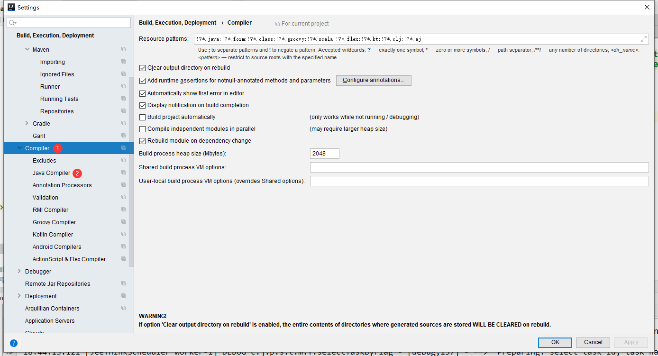Expand the Gradle tree node
Viewport: 658px width, 356px height.
tap(27, 123)
